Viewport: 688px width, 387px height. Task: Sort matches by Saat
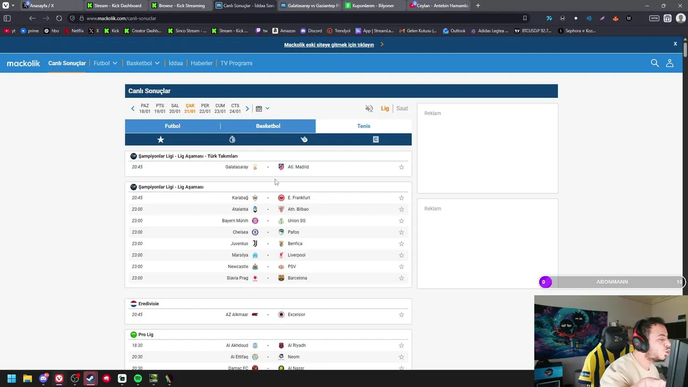402,108
